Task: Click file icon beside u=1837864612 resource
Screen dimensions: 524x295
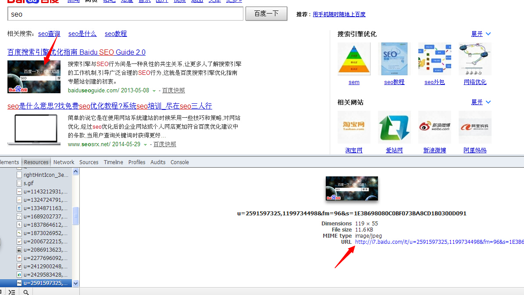Action: [19, 225]
